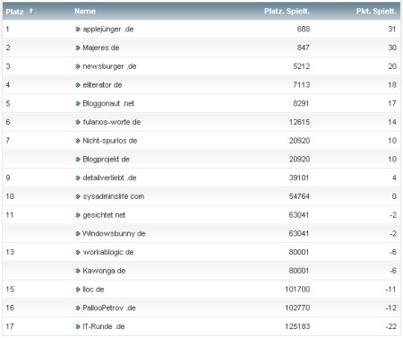The width and height of the screenshot is (403, 338).
Task: Open the Blogprojekt de link
Action: (106, 159)
